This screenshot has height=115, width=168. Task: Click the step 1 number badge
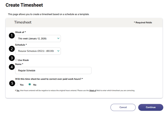(x=12, y=36)
